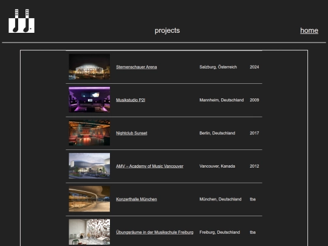Click tba in the Konzerthalle München row
328x246 pixels.
coord(253,199)
